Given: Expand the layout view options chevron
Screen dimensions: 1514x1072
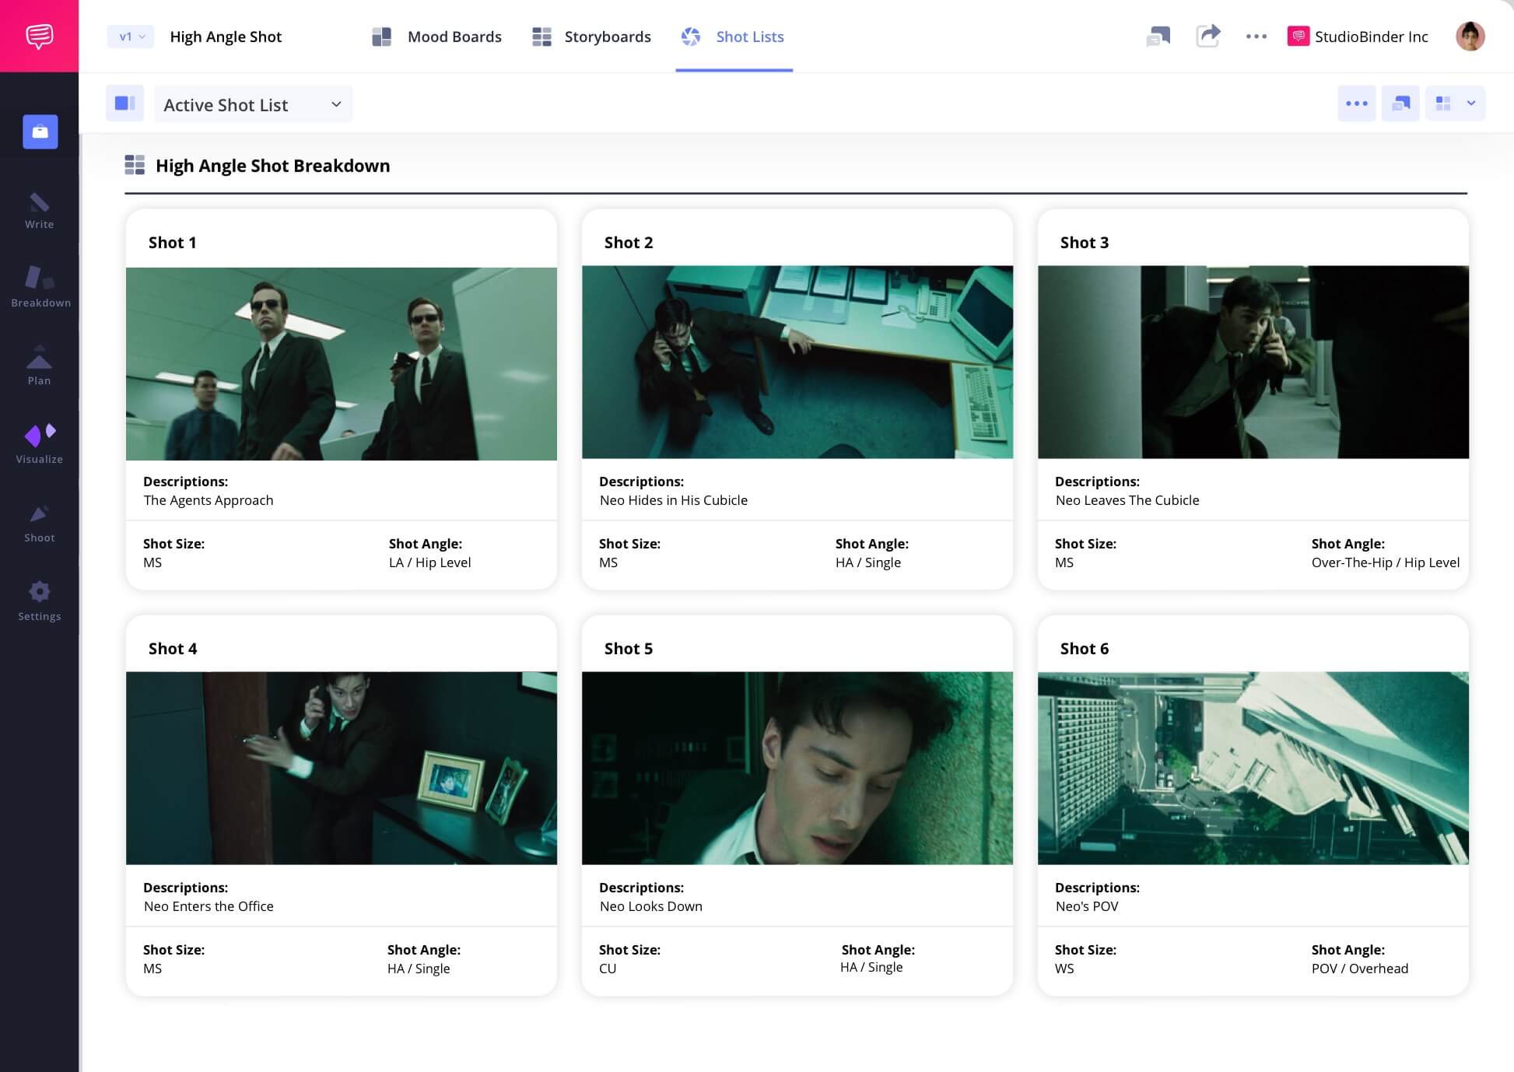Looking at the screenshot, I should pos(1470,103).
